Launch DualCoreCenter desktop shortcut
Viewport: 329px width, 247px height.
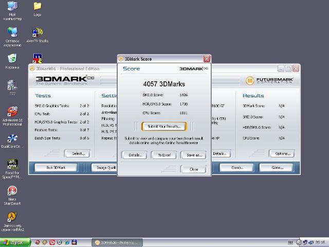[12, 141]
